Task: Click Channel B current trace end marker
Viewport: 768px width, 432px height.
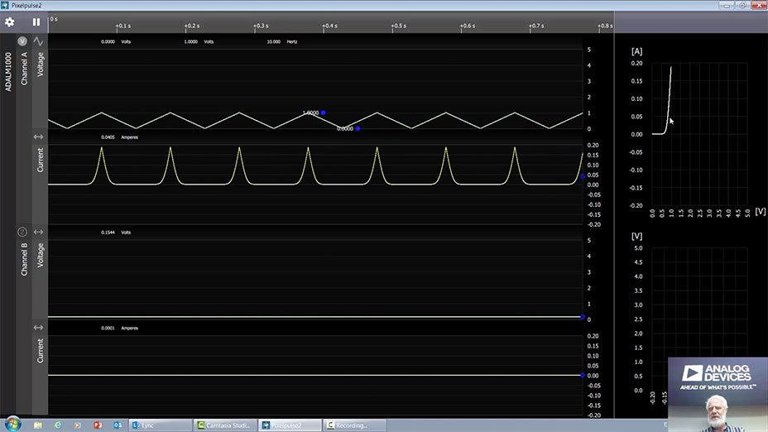Action: click(583, 375)
